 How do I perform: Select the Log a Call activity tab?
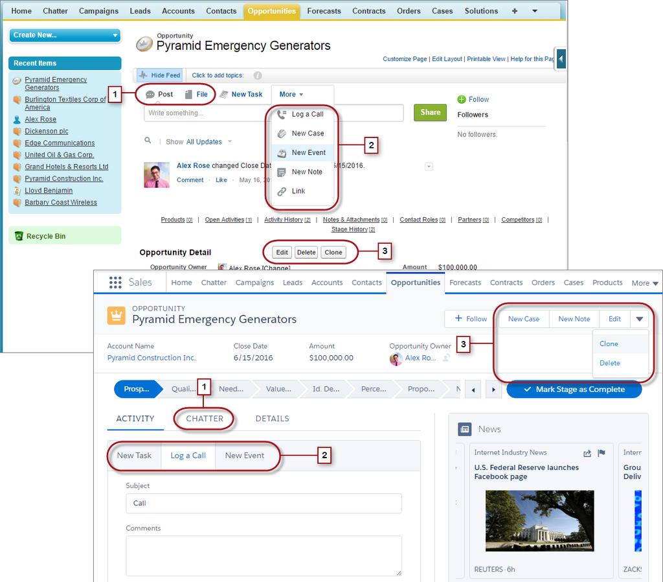[x=188, y=456]
